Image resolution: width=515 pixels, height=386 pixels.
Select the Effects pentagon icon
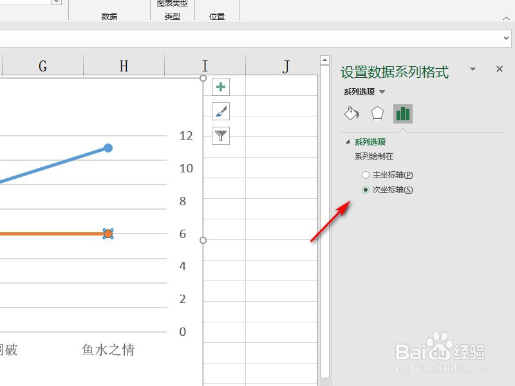[x=377, y=113]
